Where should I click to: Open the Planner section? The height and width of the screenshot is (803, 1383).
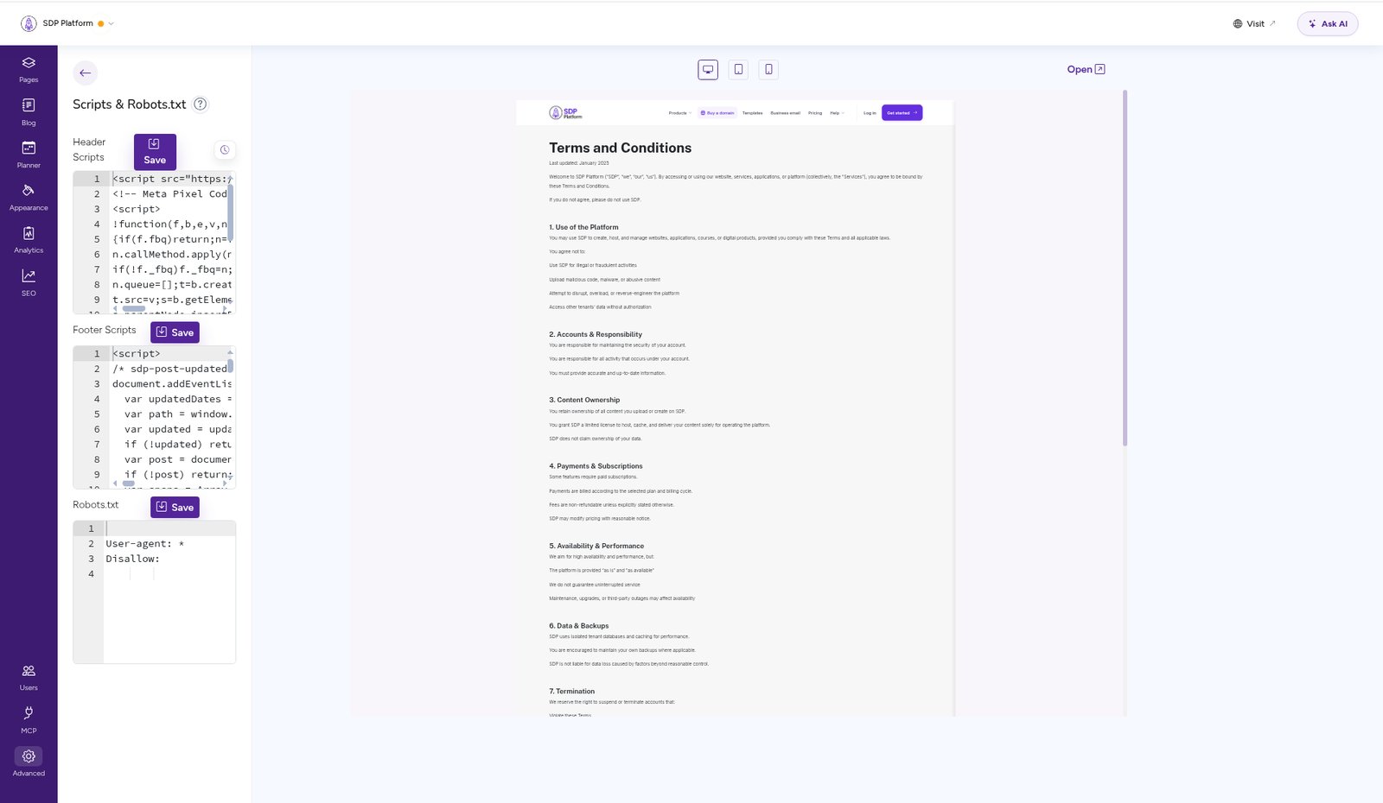29,155
